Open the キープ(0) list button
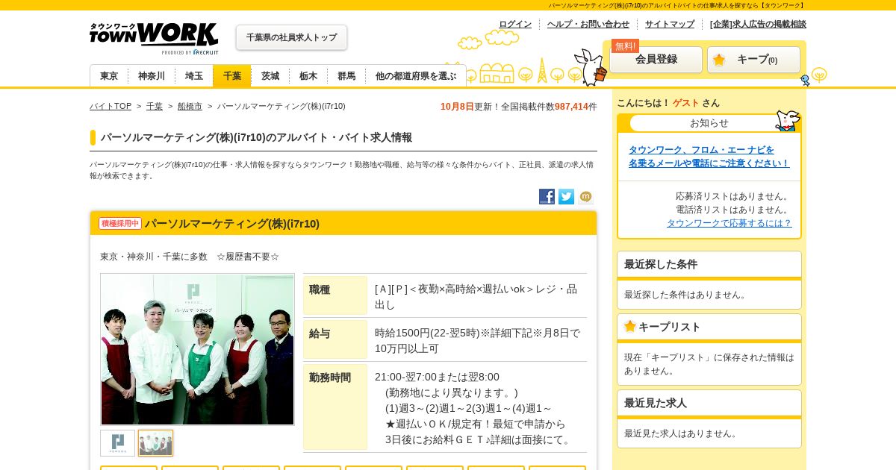 [753, 60]
